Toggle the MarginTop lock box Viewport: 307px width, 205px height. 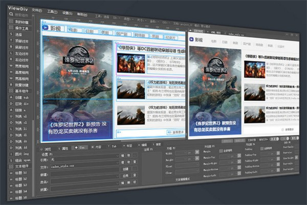(x=239, y=156)
